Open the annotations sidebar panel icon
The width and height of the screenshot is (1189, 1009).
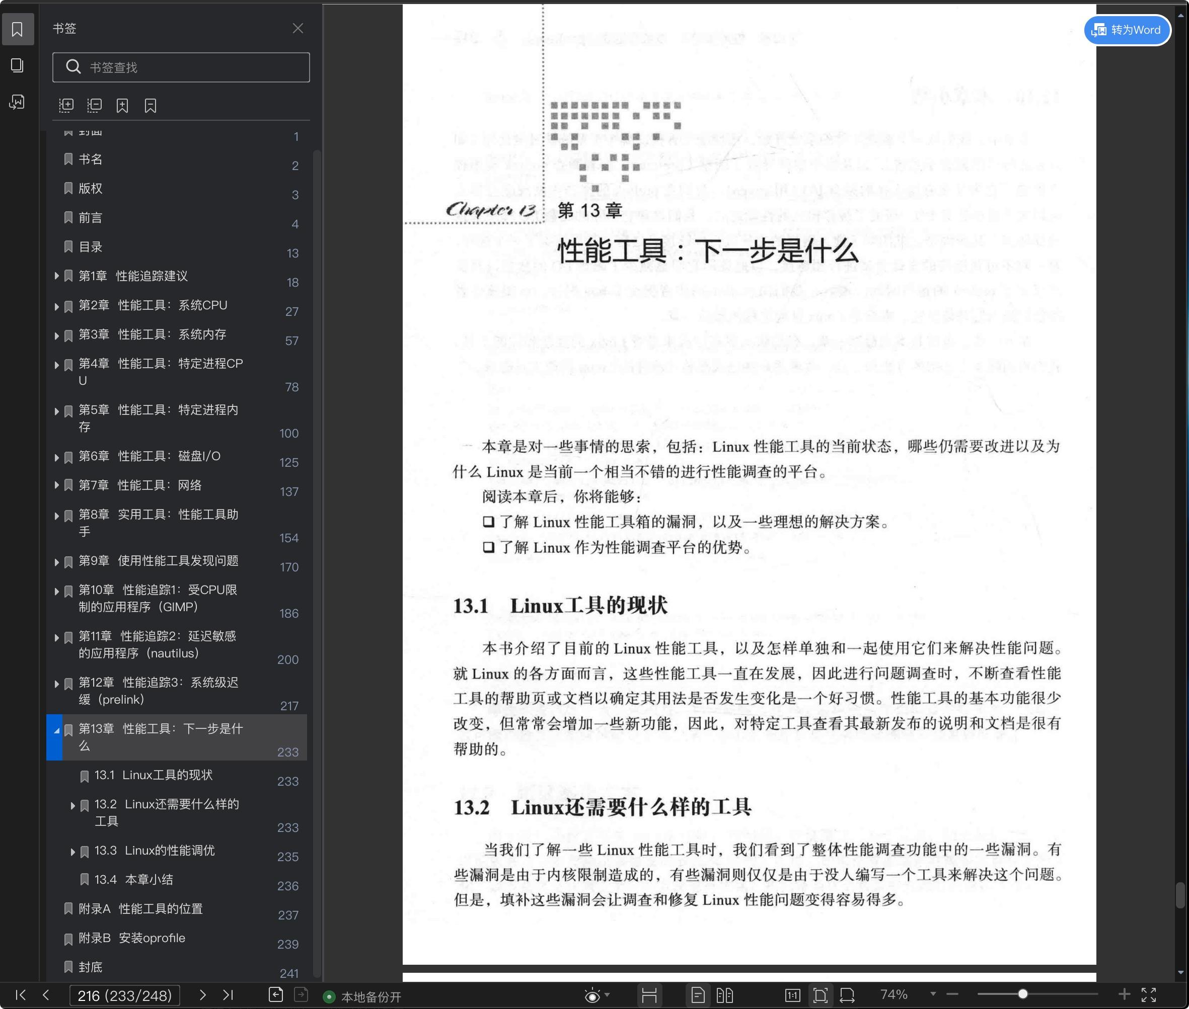tap(17, 102)
